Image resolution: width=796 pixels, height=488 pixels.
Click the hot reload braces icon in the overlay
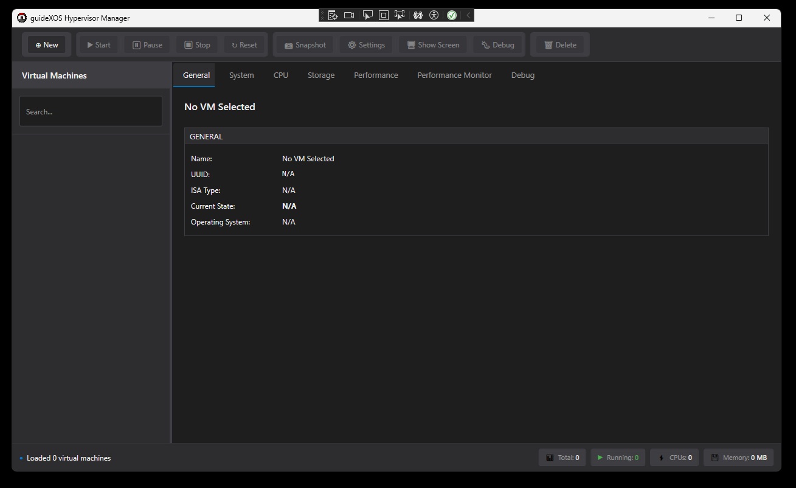pyautogui.click(x=418, y=15)
